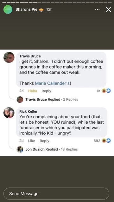
Task: Expand the 2 Replies under Travis Bruce
Action: [x=71, y=99]
